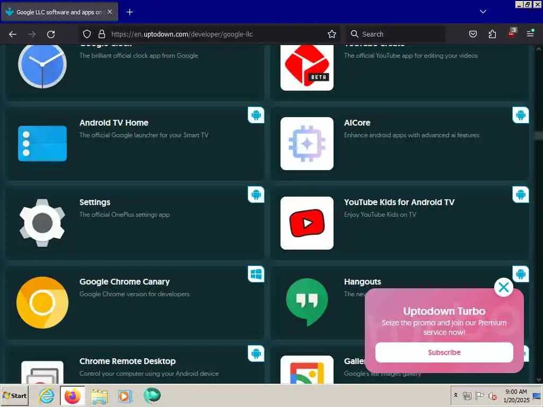This screenshot has width=543, height=407.
Task: Open Firefox application menu
Action: click(x=530, y=33)
